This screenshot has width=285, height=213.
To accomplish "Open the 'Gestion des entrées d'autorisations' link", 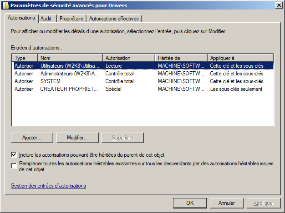I will tap(48, 186).
